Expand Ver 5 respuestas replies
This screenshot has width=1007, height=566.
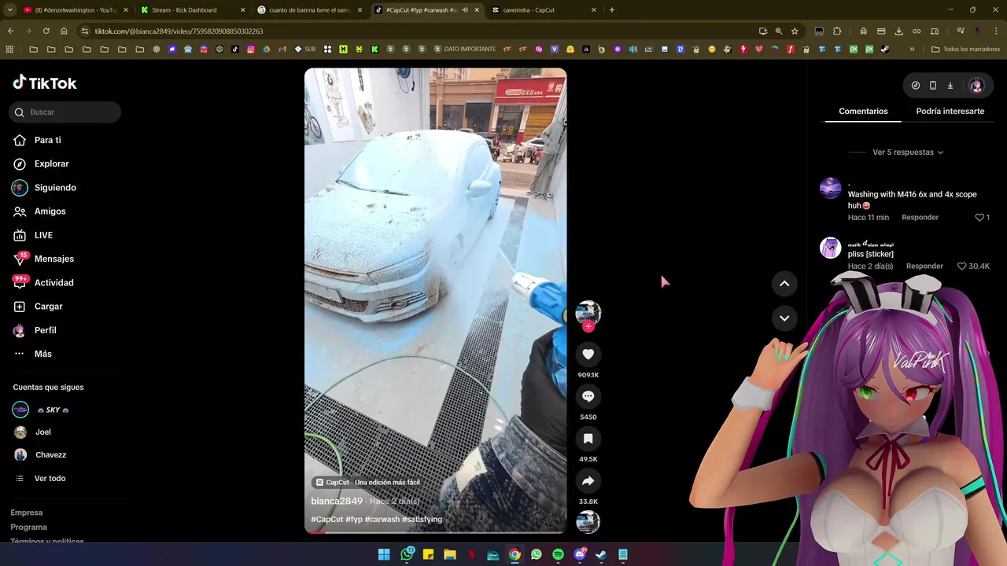tap(908, 153)
